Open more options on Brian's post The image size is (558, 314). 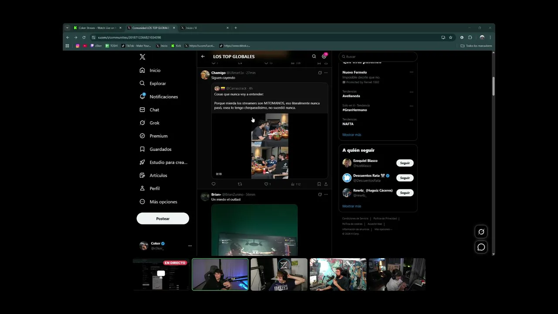[326, 195]
